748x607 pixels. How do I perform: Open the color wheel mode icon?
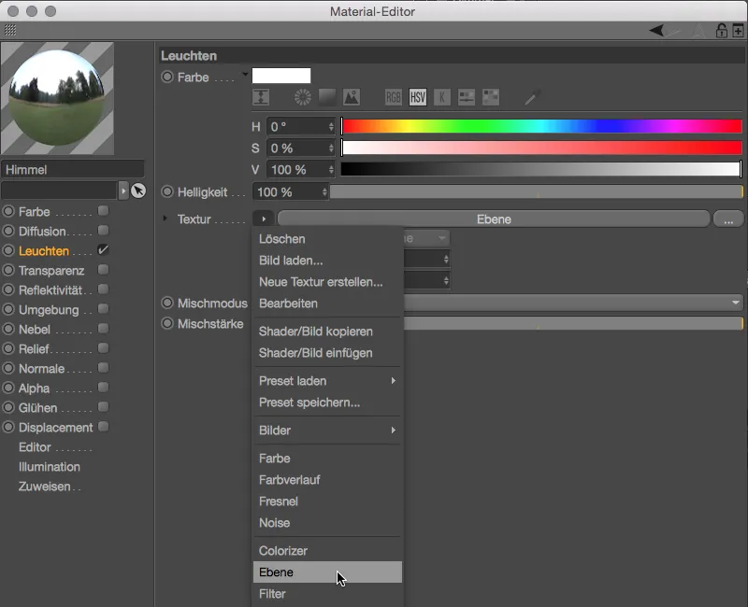click(302, 97)
